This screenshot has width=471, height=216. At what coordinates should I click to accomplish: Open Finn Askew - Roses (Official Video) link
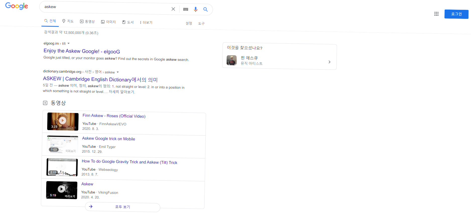(x=114, y=116)
